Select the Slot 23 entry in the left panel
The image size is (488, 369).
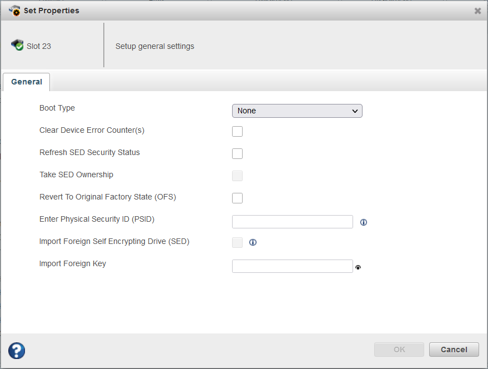point(37,46)
